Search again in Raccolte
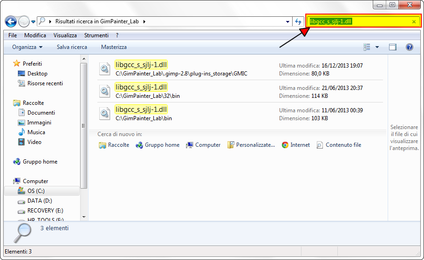The width and height of the screenshot is (424, 260). (114, 145)
